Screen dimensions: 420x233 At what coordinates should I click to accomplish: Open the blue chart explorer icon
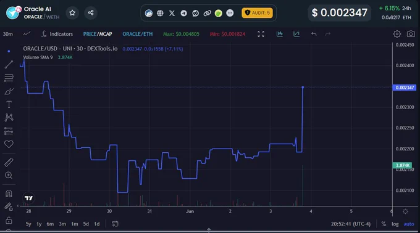pyautogui.click(x=149, y=13)
